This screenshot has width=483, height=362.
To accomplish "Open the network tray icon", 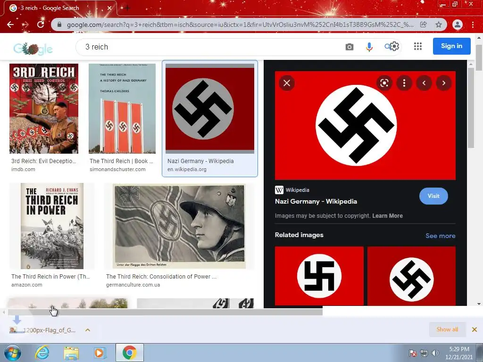I will click(x=424, y=353).
